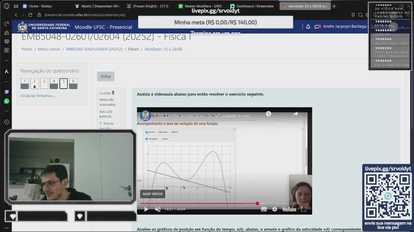Click the GX Control speedometer sidebar icon
414x232 pixels.
[x=6, y=24]
